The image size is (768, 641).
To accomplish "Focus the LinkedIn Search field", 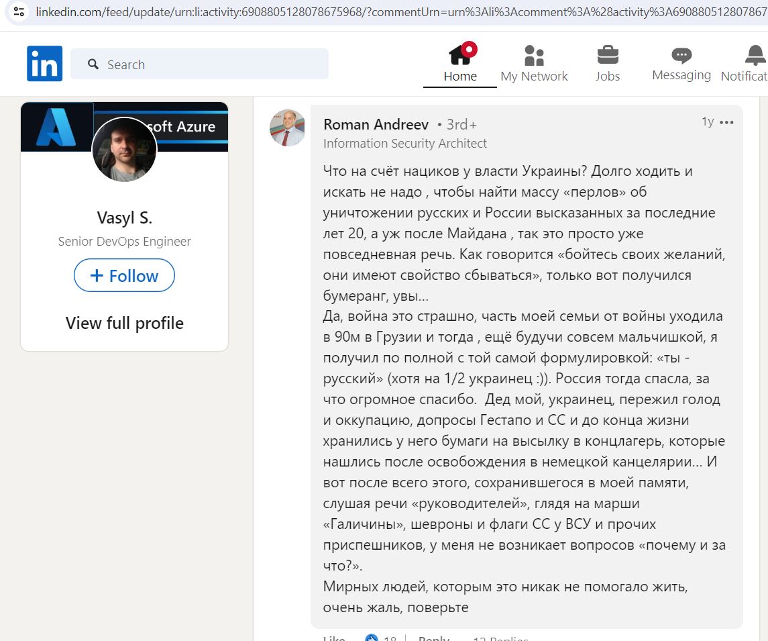I will (199, 64).
